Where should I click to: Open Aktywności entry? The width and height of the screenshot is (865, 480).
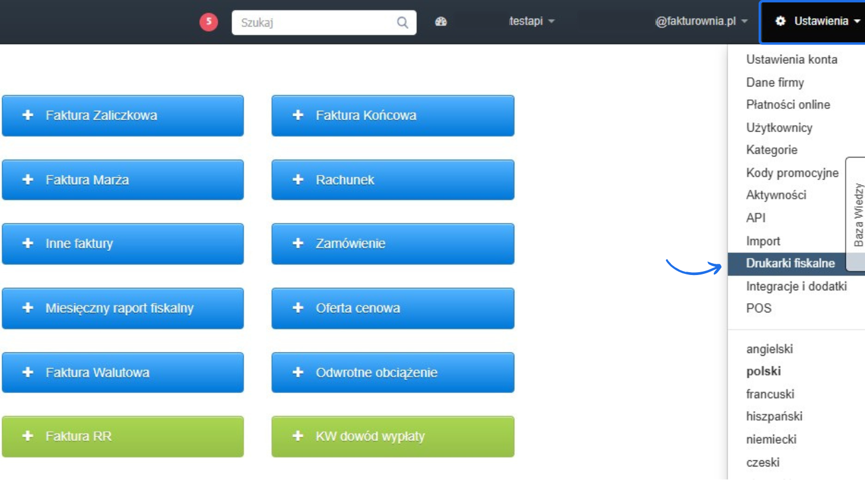click(776, 195)
